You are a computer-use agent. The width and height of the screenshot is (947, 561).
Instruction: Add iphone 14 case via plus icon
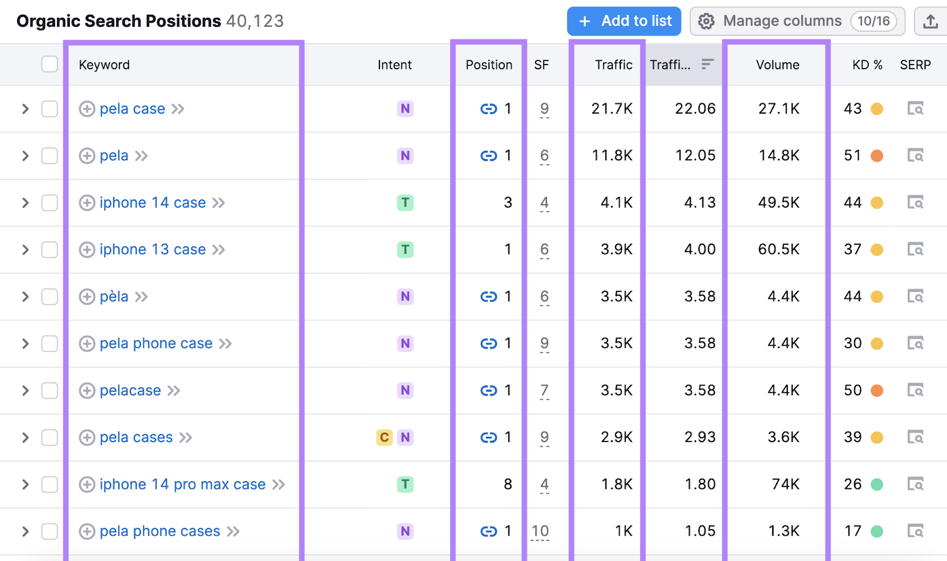[87, 202]
